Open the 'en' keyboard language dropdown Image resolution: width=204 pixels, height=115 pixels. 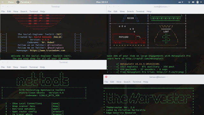click(x=181, y=2)
